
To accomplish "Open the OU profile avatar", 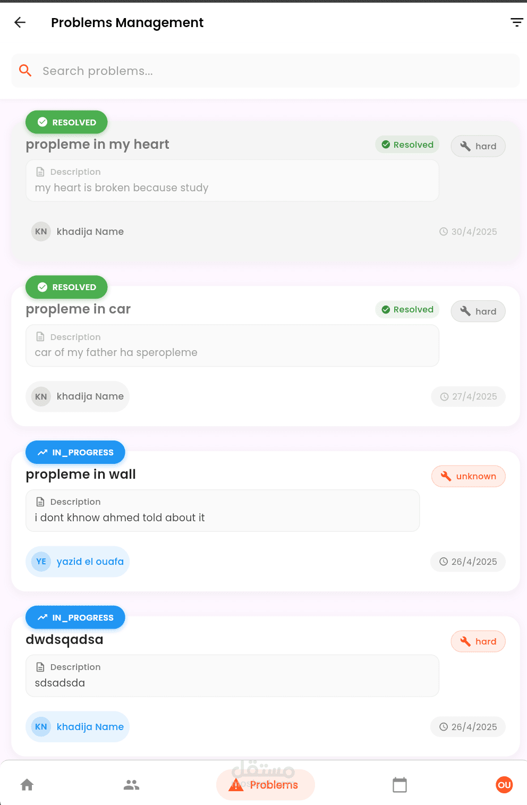I will [504, 785].
